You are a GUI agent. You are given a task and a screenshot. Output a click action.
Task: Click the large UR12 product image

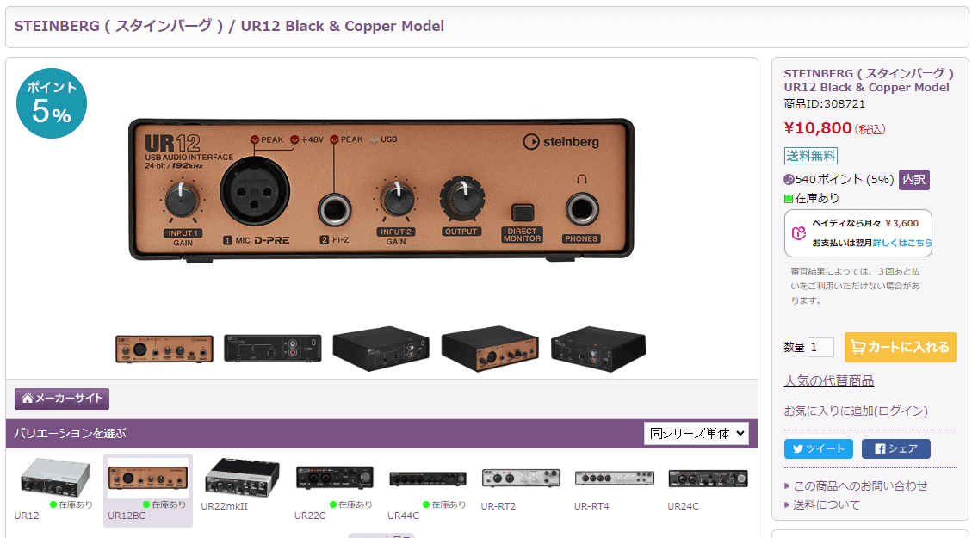[x=381, y=189]
